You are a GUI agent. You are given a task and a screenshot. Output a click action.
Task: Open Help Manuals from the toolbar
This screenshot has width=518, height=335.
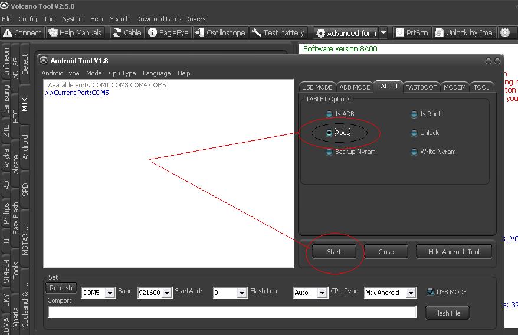pos(75,32)
